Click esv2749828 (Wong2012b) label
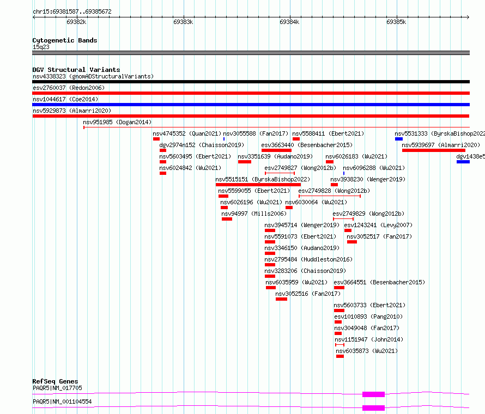 (334, 191)
